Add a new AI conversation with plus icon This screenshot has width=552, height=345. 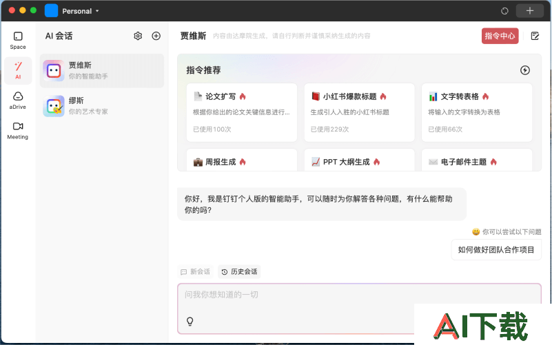[156, 36]
